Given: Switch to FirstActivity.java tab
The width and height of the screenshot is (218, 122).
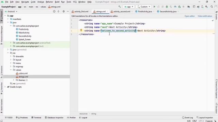Looking at the screenshot, I should (145, 12).
